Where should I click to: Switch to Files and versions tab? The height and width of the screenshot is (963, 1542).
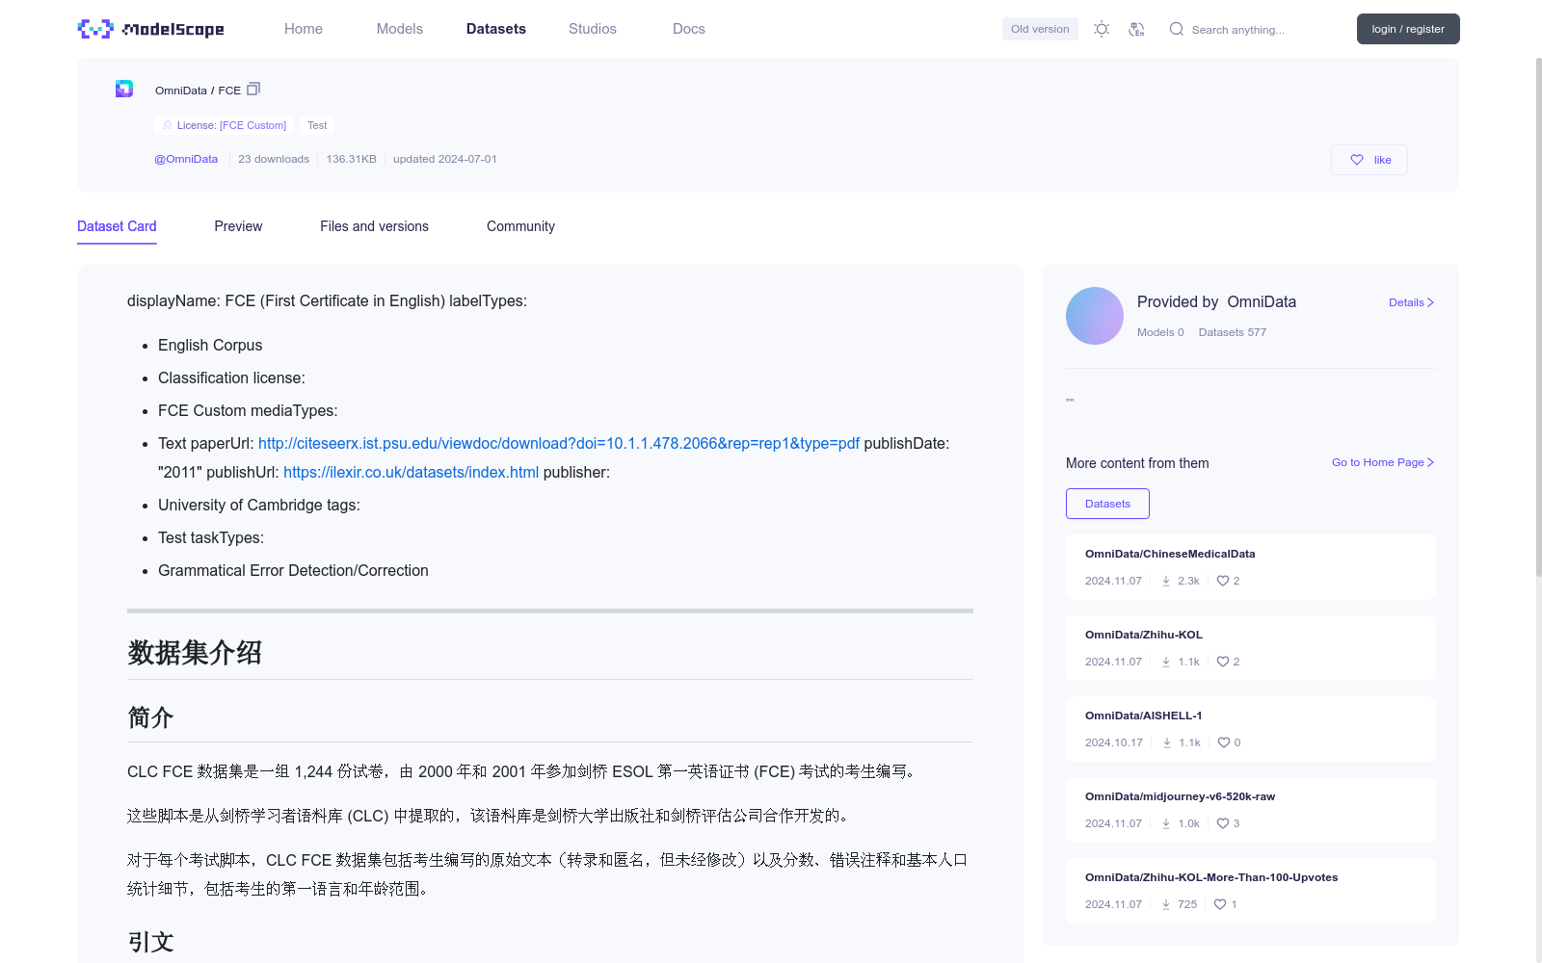click(374, 226)
